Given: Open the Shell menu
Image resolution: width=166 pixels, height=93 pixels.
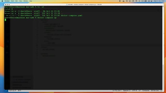Looking at the screenshot, I should click(x=12, y=1).
